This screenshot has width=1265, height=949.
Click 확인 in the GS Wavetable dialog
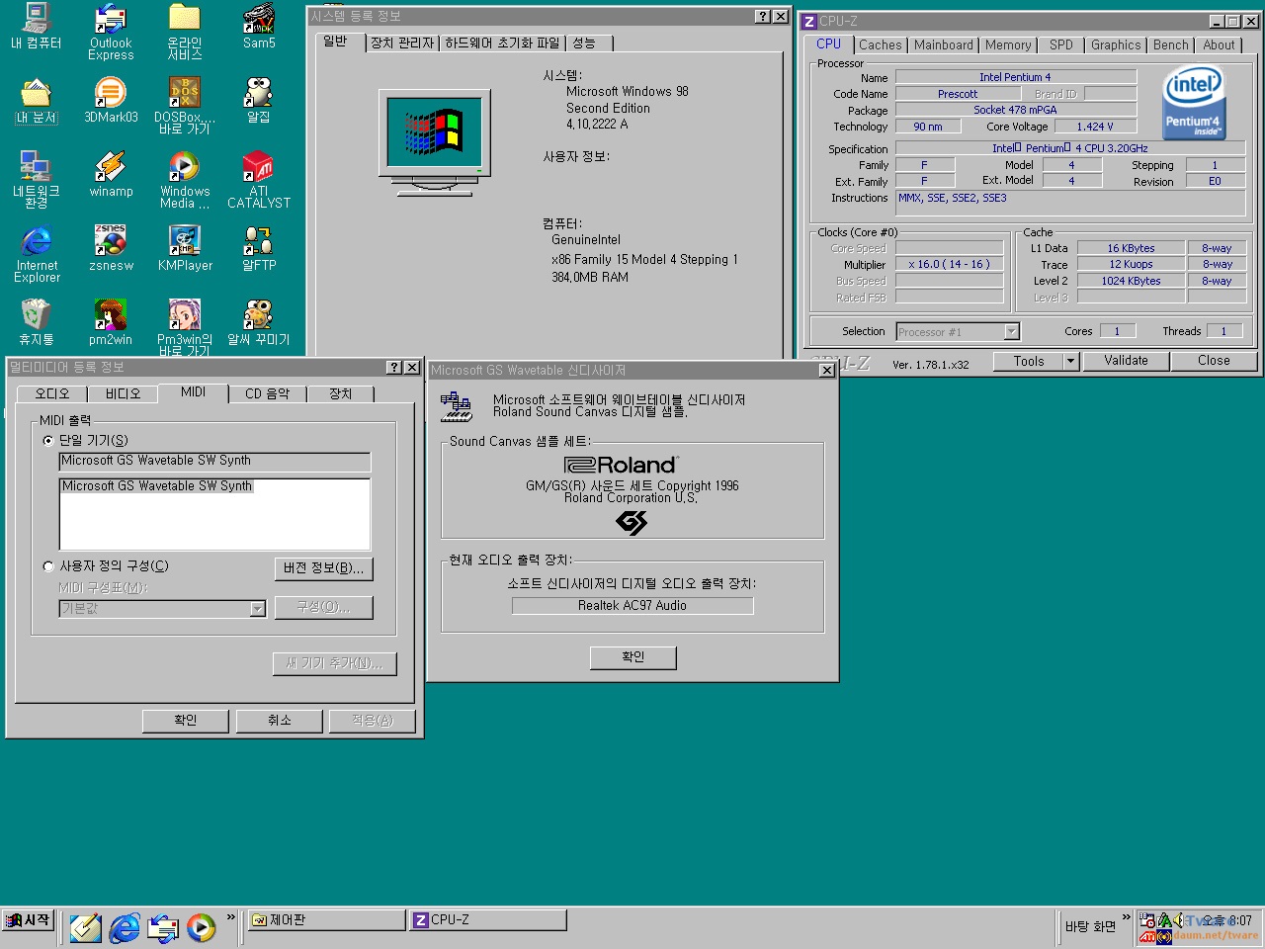pos(633,657)
